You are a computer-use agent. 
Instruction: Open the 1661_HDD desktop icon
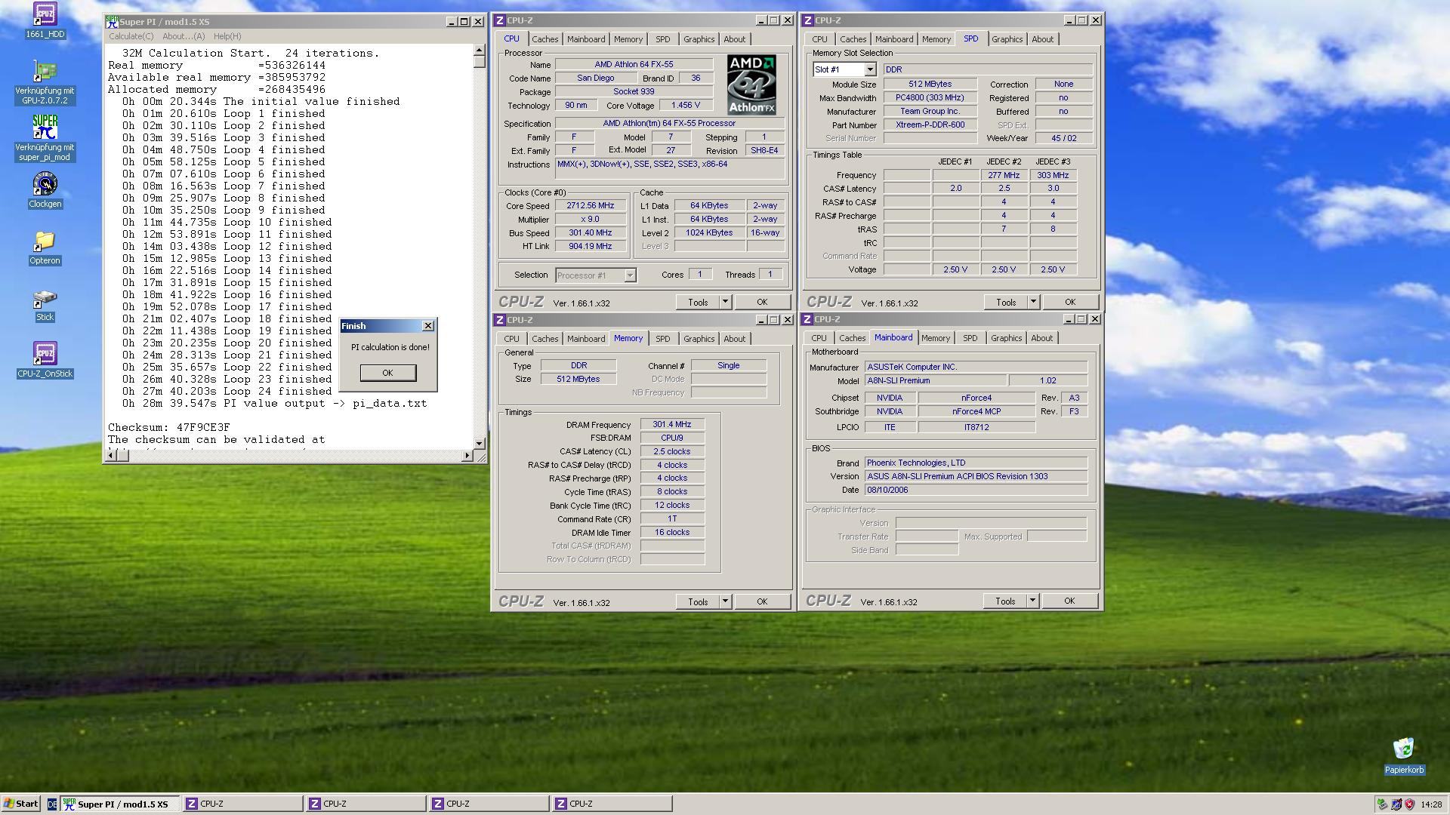(45, 20)
